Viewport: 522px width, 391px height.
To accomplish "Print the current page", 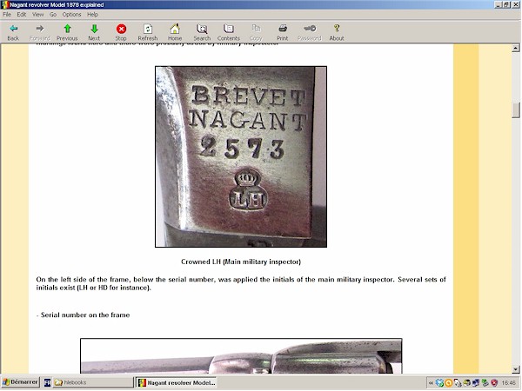I will 282,32.
